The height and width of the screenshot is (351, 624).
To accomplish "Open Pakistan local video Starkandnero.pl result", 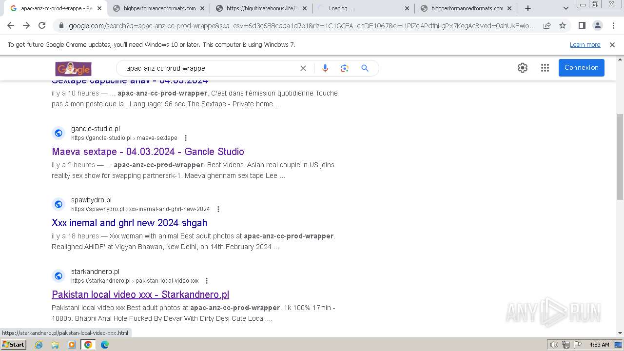I will tap(140, 294).
